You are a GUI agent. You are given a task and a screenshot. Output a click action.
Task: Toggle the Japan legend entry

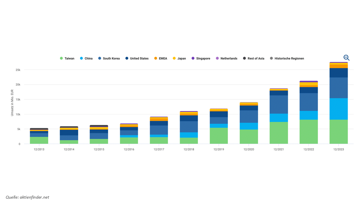coord(179,58)
